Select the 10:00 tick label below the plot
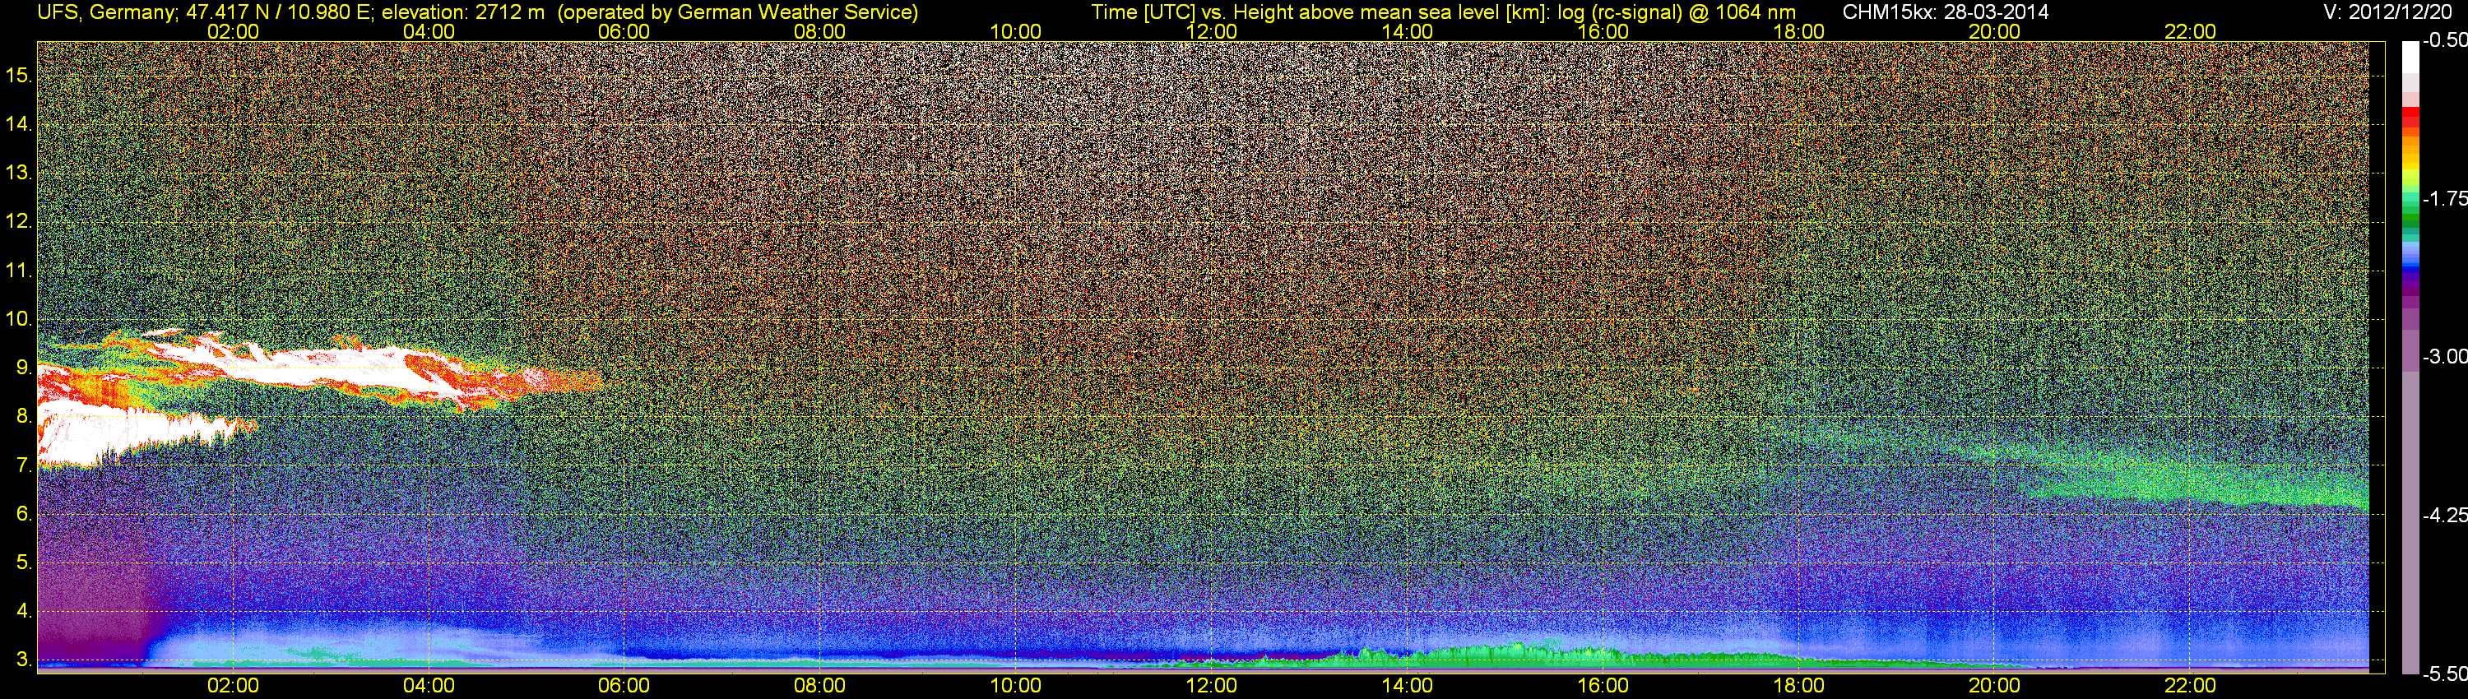This screenshot has width=2468, height=699. pos(1015,686)
